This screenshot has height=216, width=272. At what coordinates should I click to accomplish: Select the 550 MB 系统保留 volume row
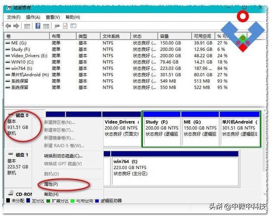pyautogui.click(x=117, y=87)
